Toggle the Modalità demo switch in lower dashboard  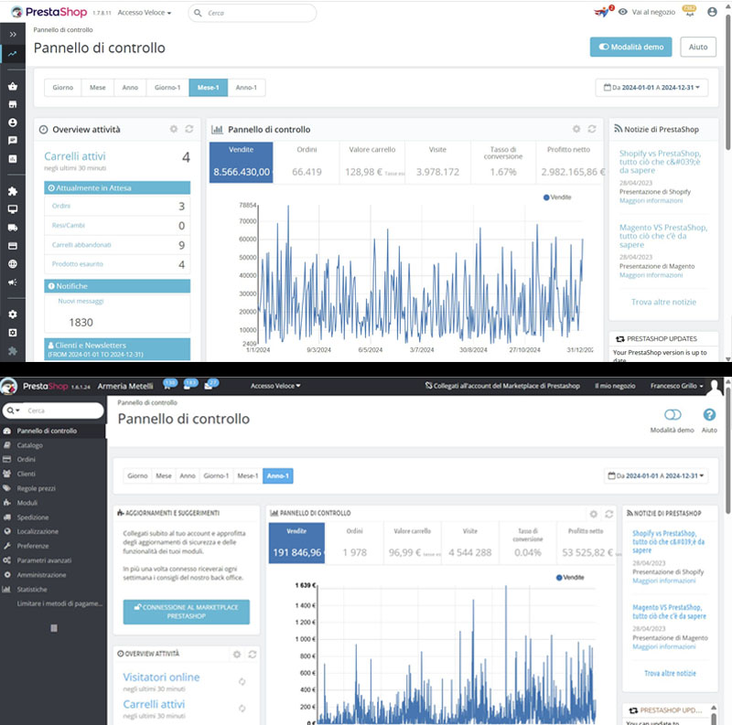[x=673, y=415]
